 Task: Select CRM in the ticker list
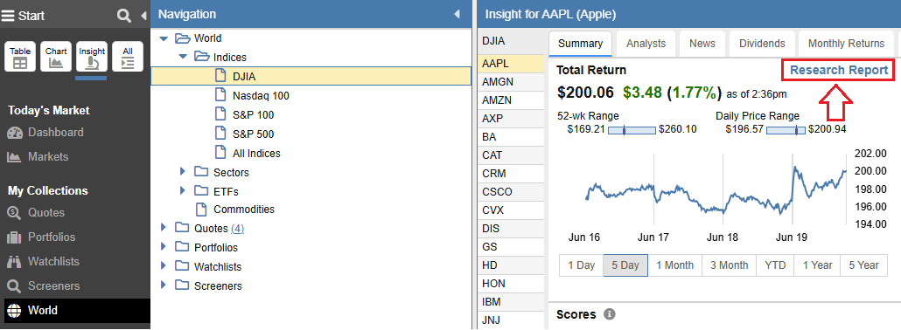tap(511, 174)
